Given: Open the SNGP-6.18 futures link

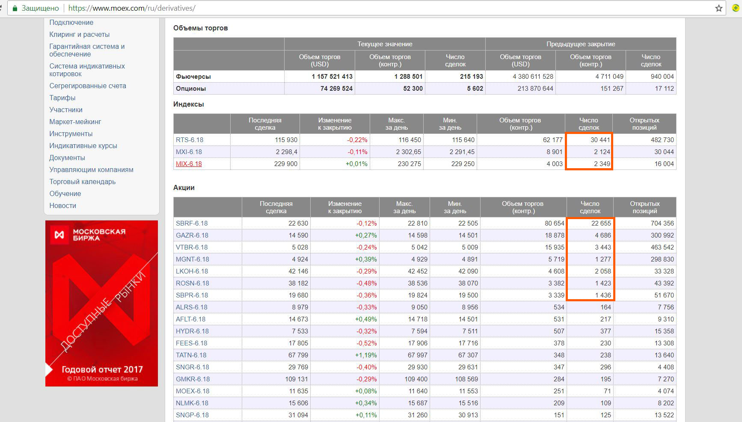Looking at the screenshot, I should (192, 415).
